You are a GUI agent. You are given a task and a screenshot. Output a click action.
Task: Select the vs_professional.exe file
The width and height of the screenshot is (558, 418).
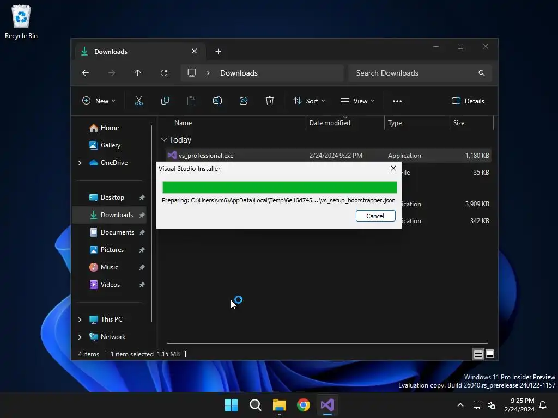pyautogui.click(x=329, y=156)
